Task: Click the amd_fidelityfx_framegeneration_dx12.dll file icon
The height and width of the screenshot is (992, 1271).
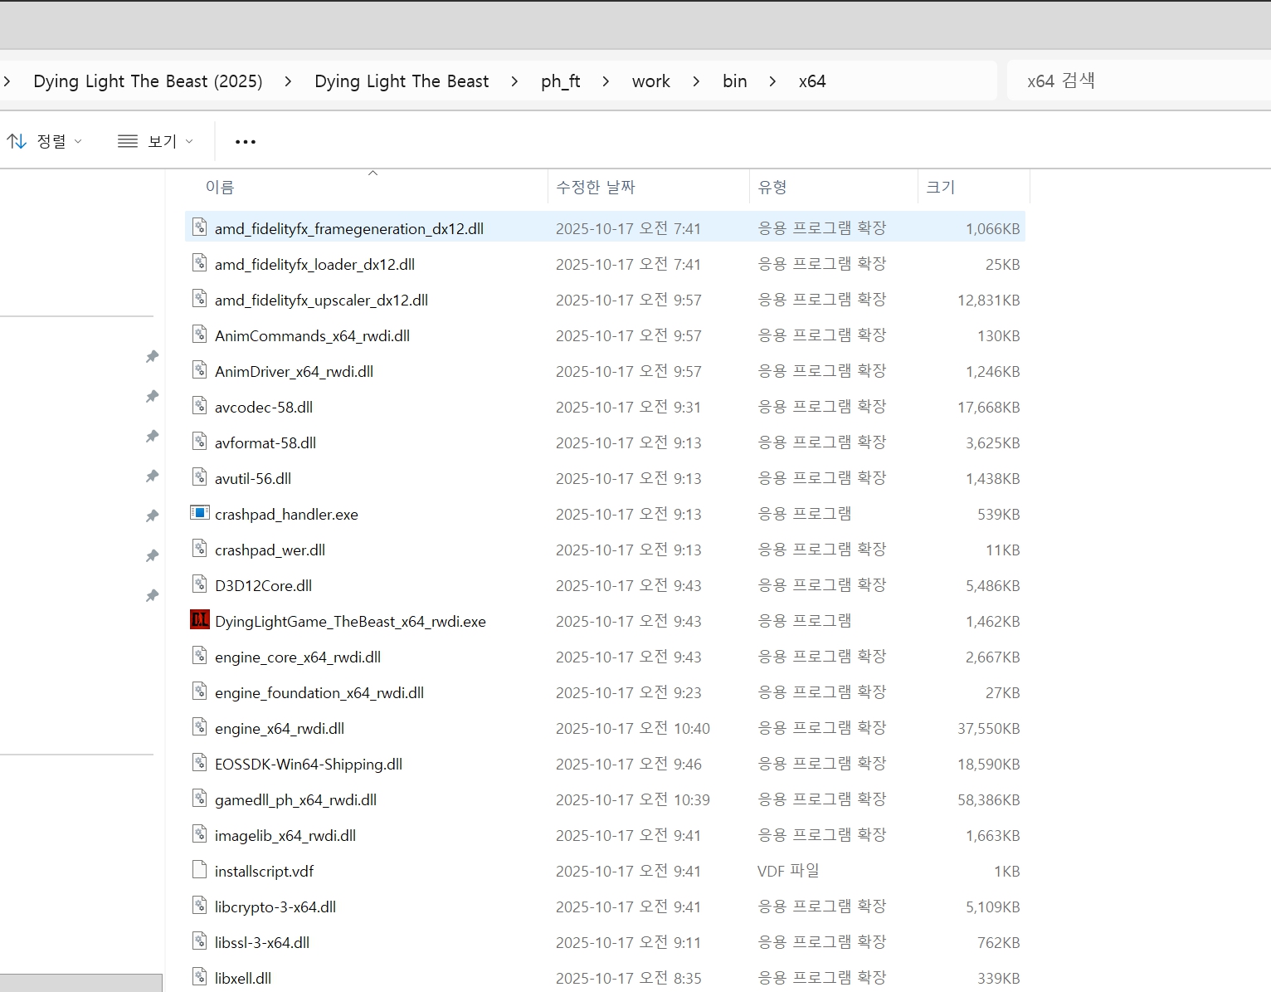Action: click(199, 227)
